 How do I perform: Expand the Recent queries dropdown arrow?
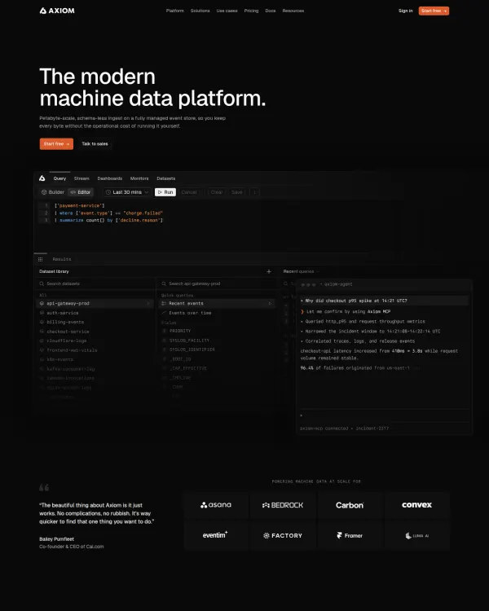(x=317, y=271)
